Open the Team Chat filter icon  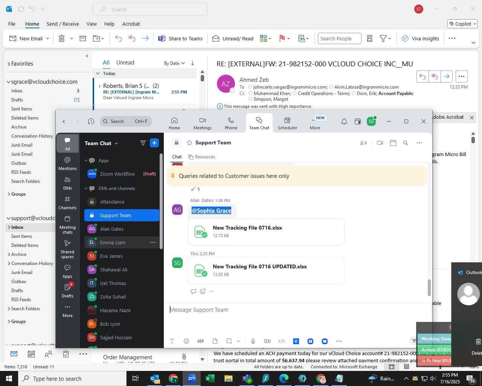coord(143,143)
